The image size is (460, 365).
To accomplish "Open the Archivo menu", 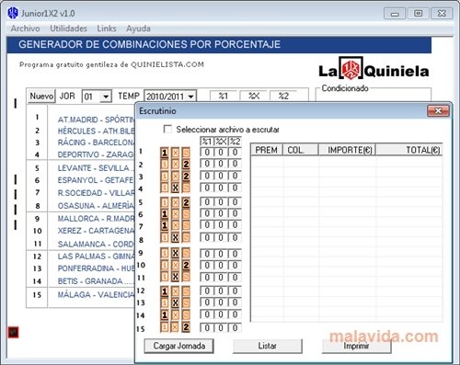I will point(25,29).
